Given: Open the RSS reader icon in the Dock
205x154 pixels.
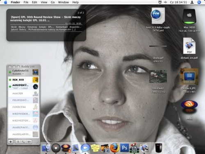Looking at the screenshot, I should point(66,148).
